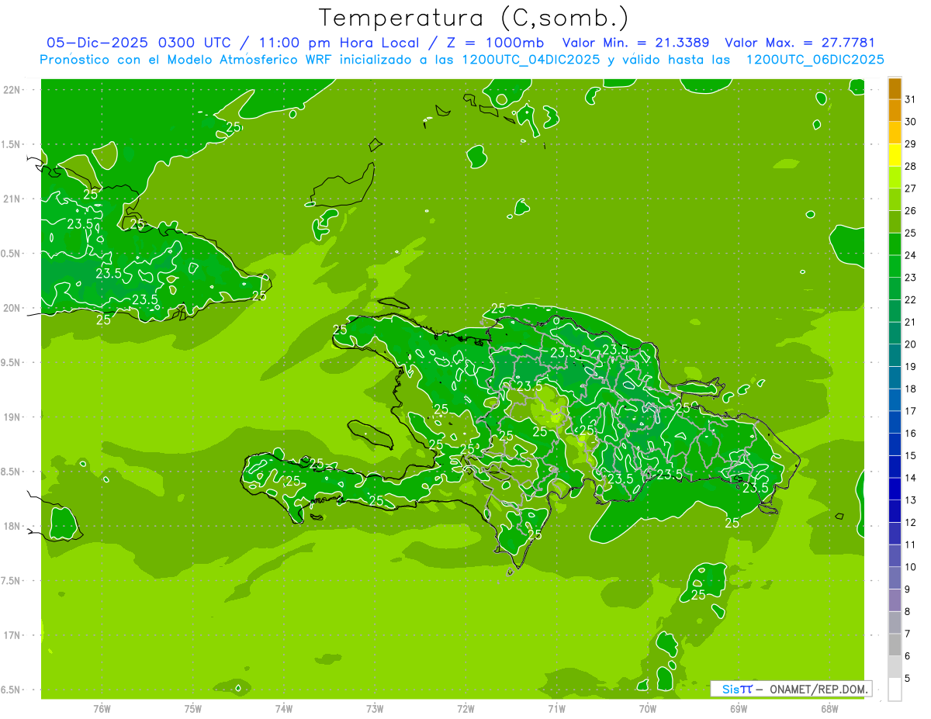
Task: Click legend scale value 8
Action: click(907, 612)
